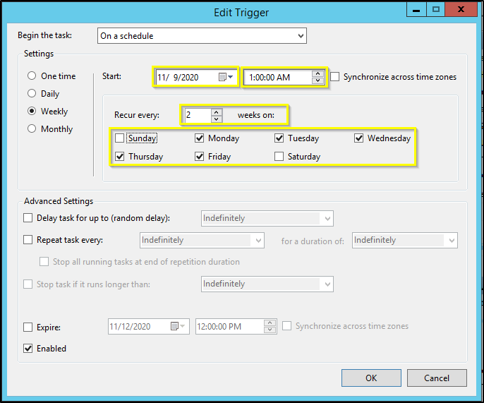484x403 pixels.
Task: Enable Synchronize across time zones for Start
Action: (335, 77)
